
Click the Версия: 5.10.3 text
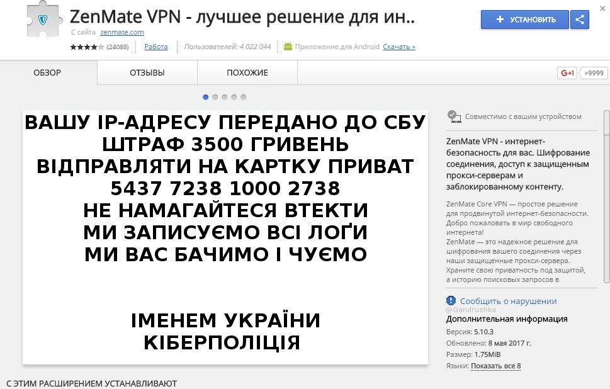click(x=470, y=332)
